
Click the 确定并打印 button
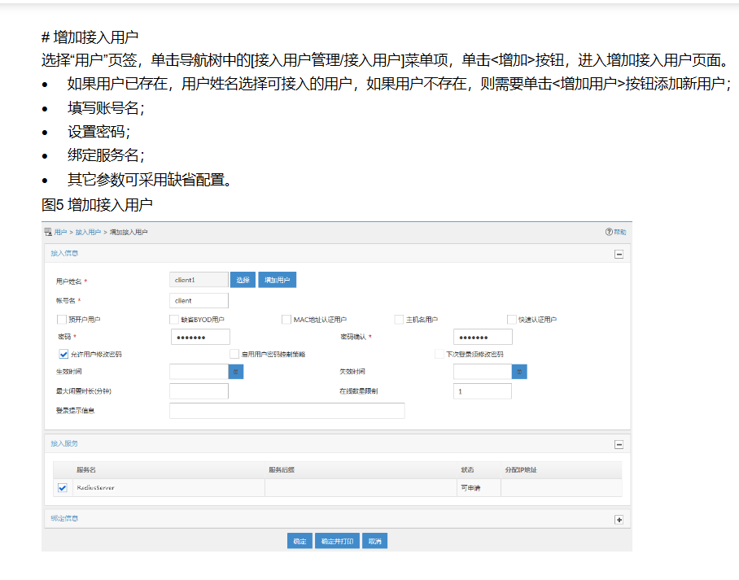(337, 541)
